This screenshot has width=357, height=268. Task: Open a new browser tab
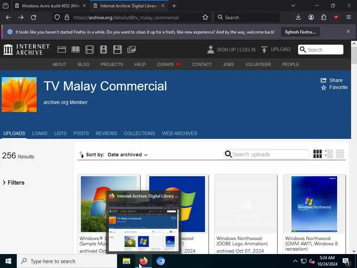(174, 6)
